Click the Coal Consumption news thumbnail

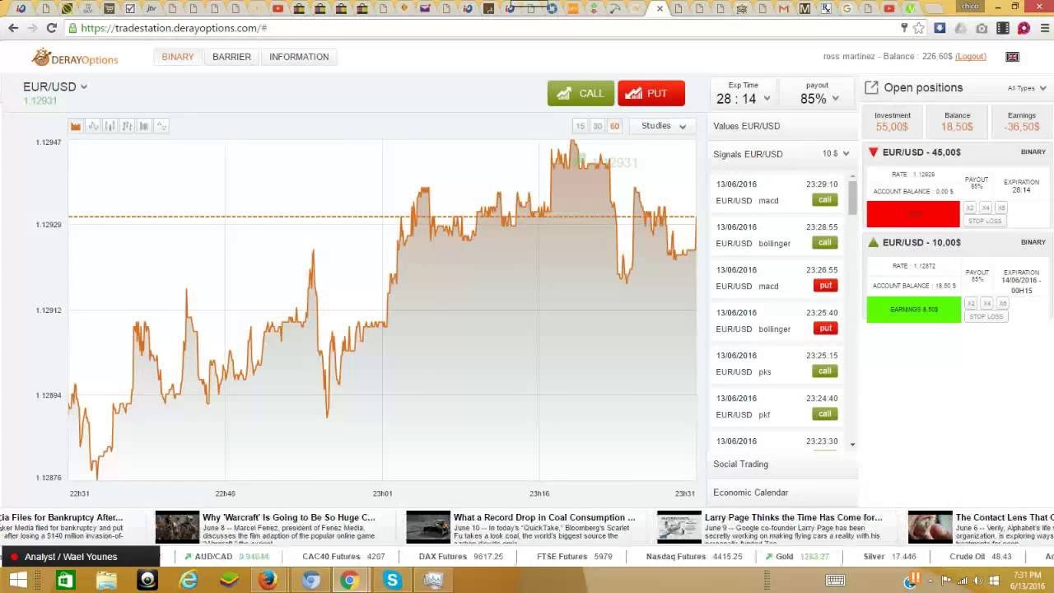click(x=428, y=527)
